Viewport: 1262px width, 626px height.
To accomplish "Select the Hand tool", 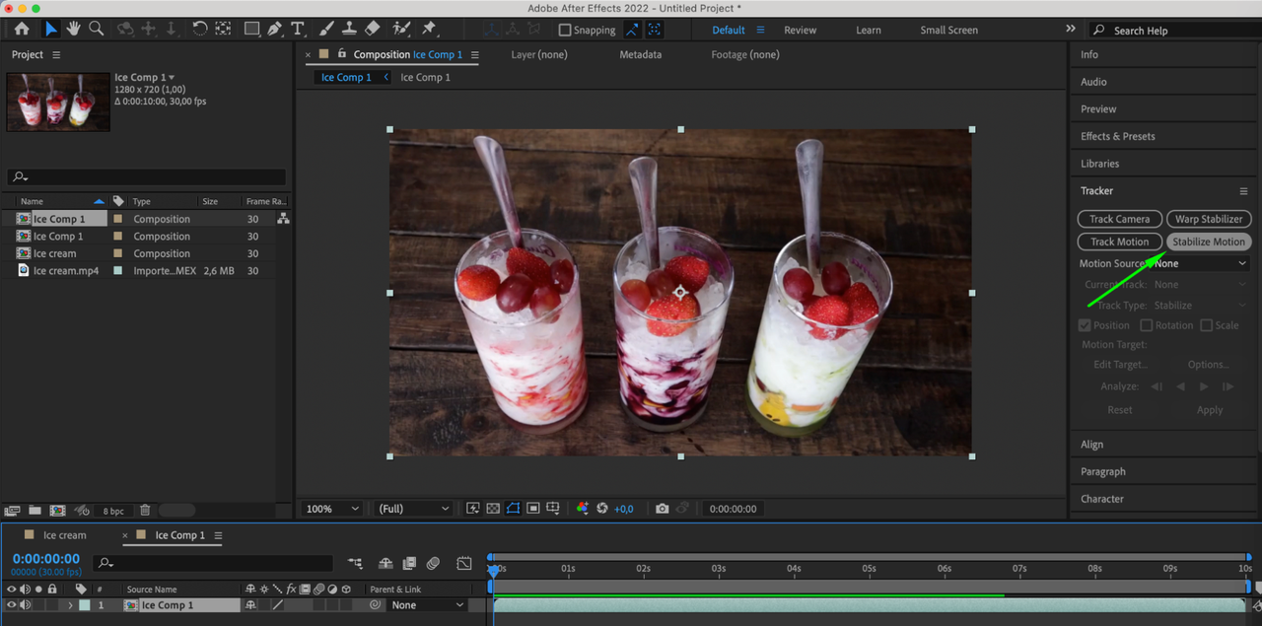I will (x=73, y=29).
